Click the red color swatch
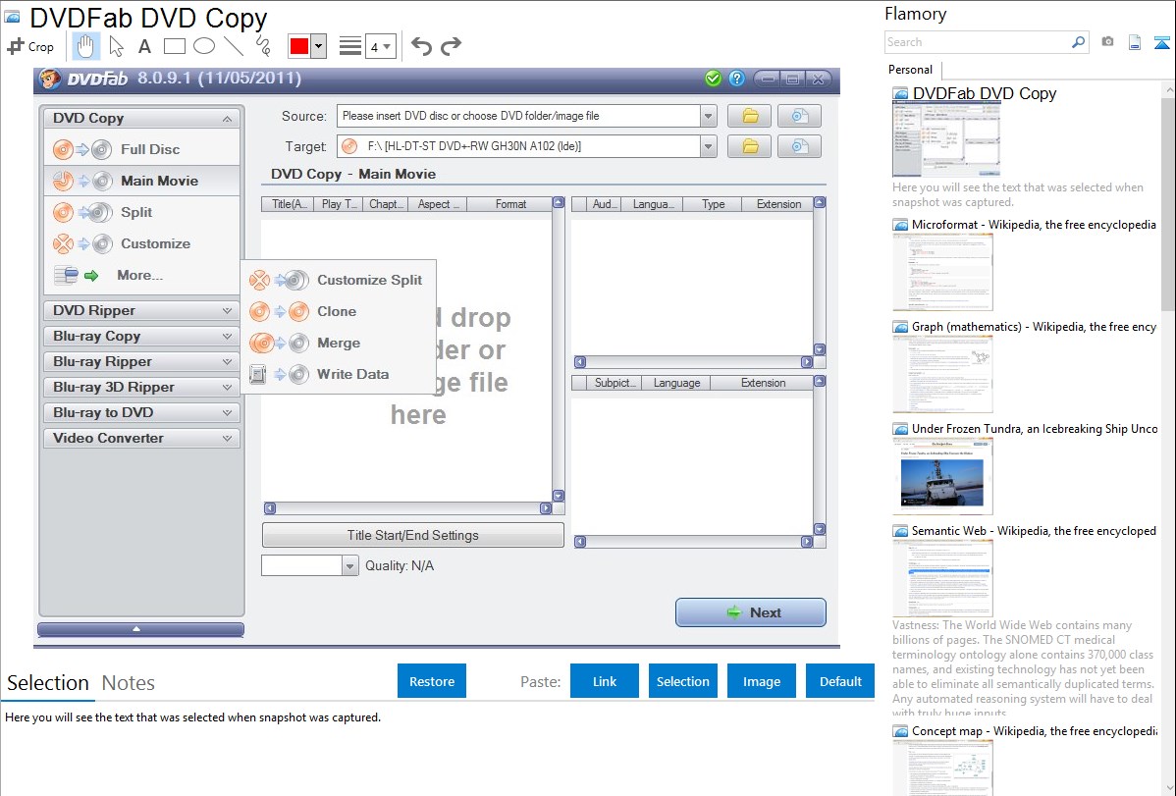 coord(299,46)
